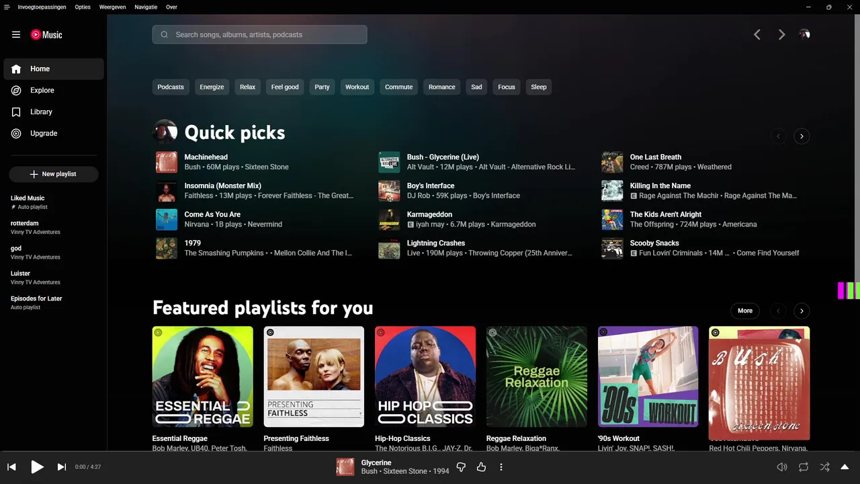Toggle shuffle mode

point(825,467)
